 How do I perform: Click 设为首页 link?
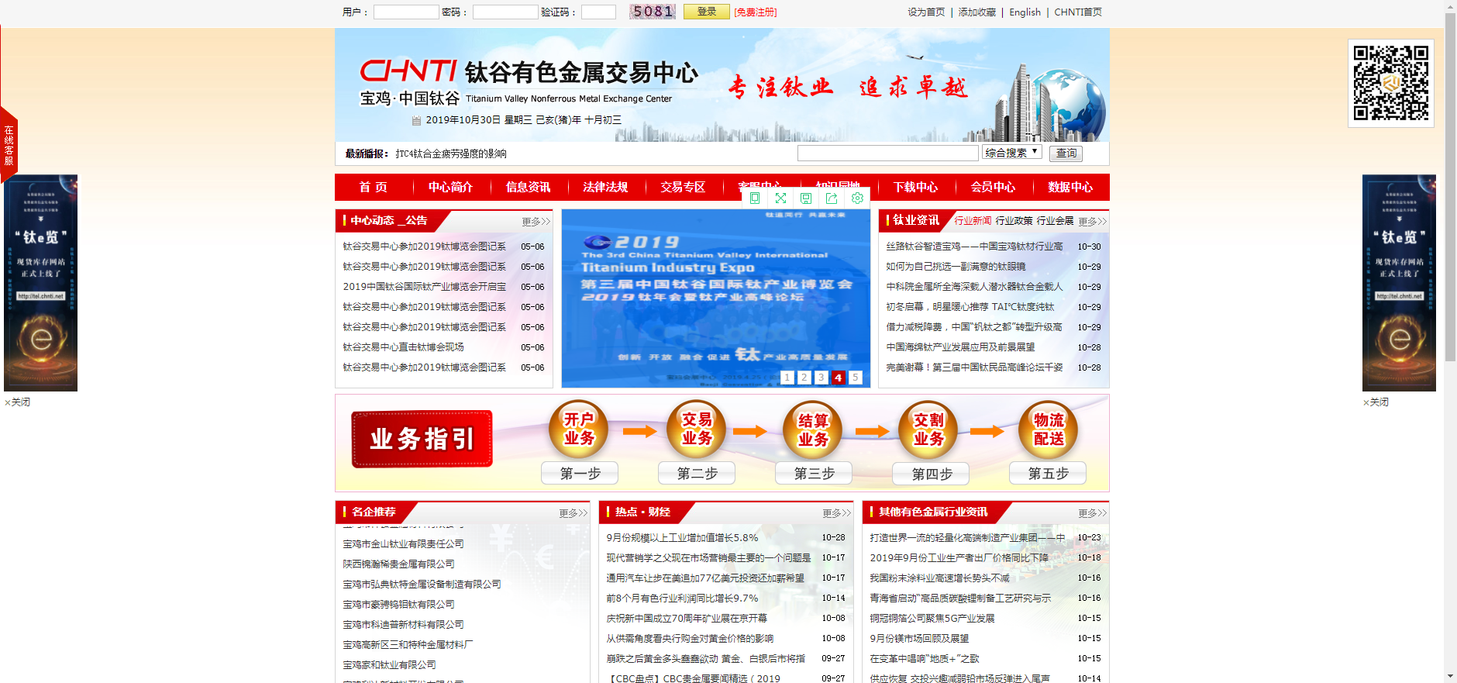(926, 12)
